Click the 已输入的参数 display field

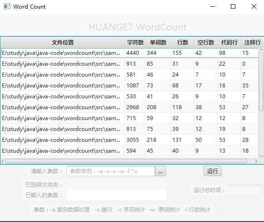coord(116,195)
